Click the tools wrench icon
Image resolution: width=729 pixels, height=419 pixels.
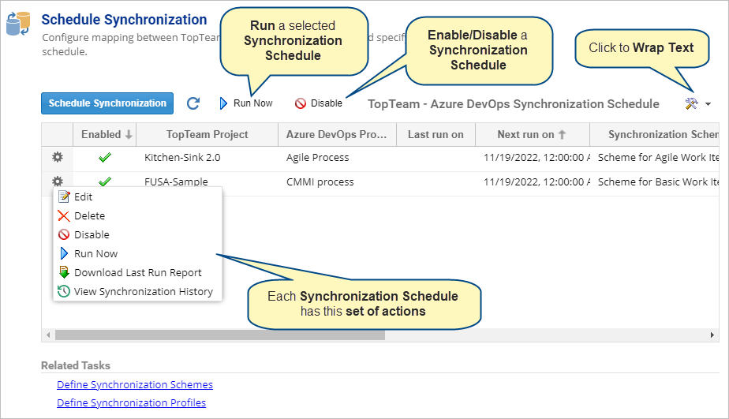click(691, 103)
